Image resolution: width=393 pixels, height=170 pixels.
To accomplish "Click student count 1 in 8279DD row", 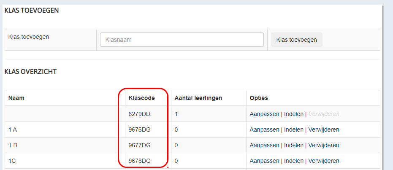I will [x=176, y=114].
